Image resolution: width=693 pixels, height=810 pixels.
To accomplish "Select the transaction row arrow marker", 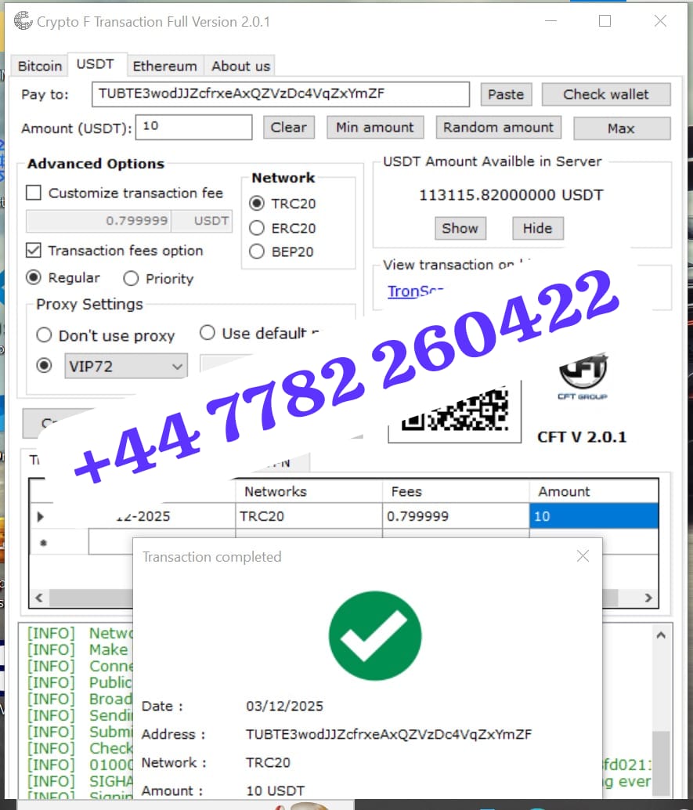I will (41, 515).
